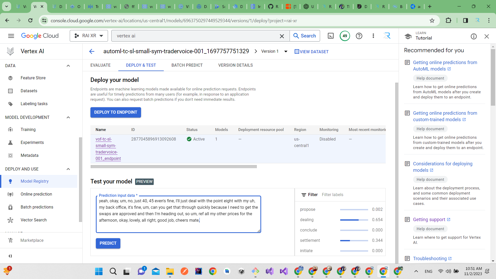Collapse the MODEL DEVELOPMENT section

click(x=68, y=117)
